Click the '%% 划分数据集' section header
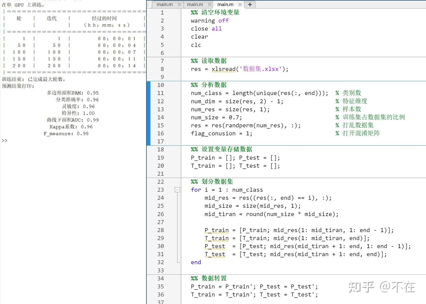 coord(212,182)
